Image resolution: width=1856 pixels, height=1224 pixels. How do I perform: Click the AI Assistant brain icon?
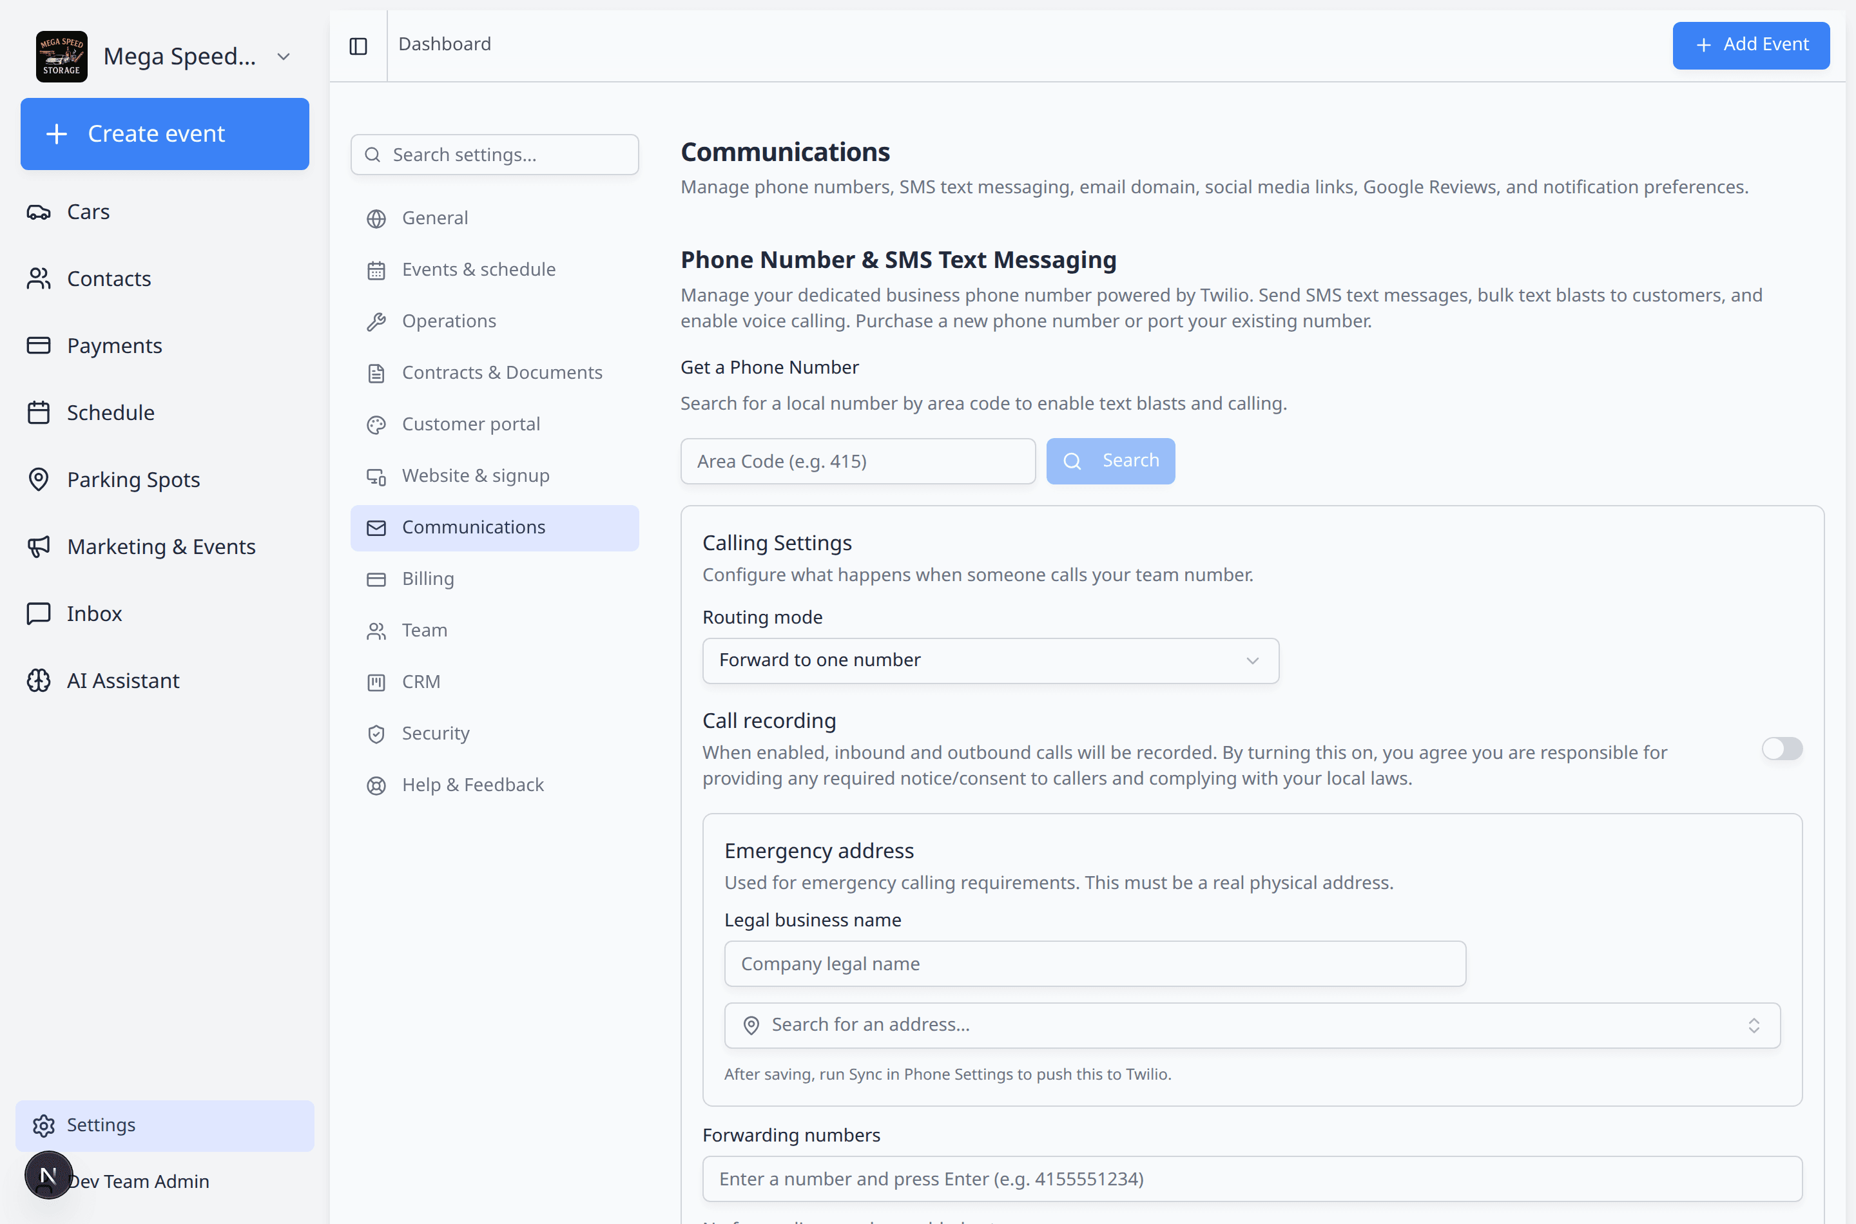(38, 681)
